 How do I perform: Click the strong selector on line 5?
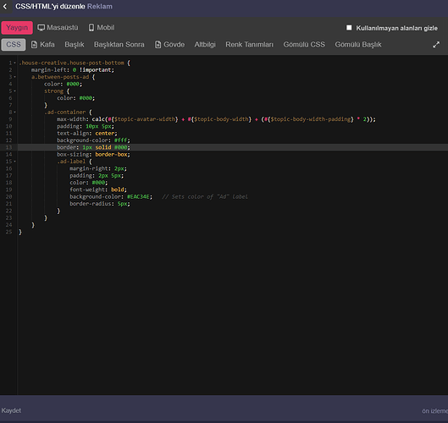click(53, 91)
